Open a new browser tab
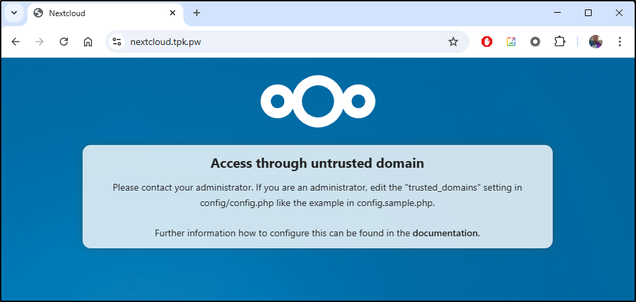 tap(197, 13)
